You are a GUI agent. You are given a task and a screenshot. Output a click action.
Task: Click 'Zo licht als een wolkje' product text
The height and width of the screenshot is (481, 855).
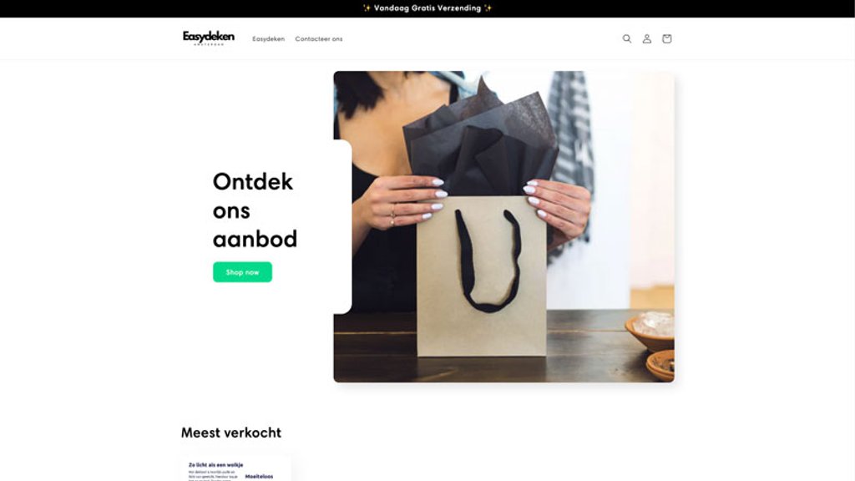(216, 465)
